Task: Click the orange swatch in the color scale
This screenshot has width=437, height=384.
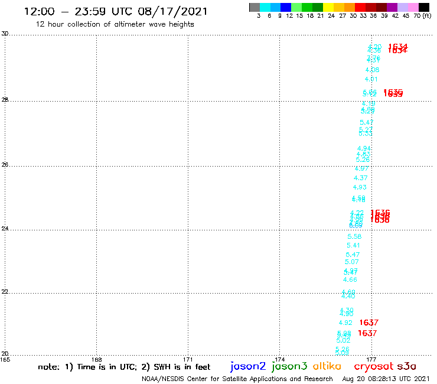Action: click(350, 7)
